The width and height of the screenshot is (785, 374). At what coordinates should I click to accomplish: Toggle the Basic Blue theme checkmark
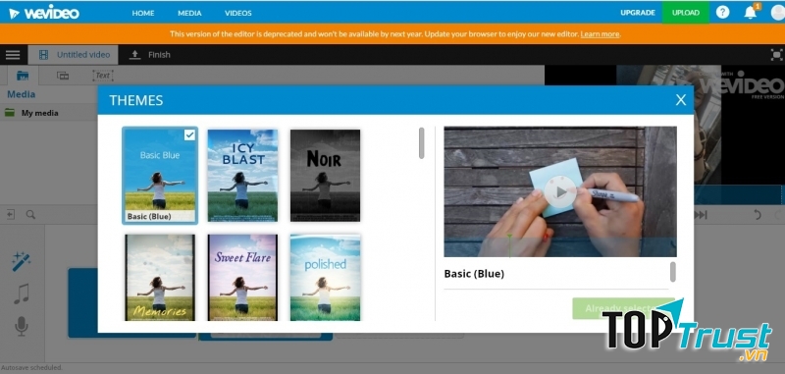[x=189, y=134]
